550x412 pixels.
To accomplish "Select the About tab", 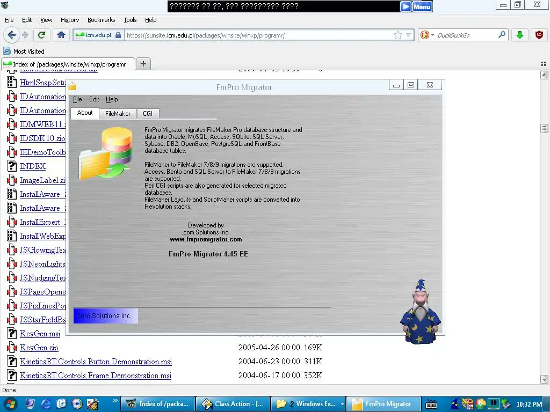I will pyautogui.click(x=85, y=113).
